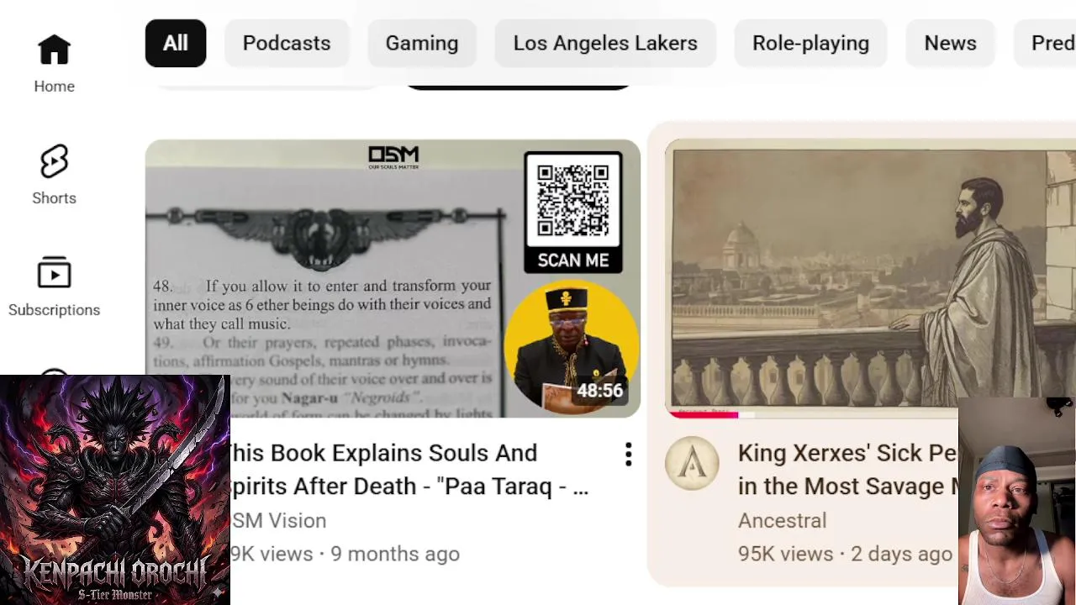Select the News filter chip
The image size is (1076, 605).
pos(950,43)
